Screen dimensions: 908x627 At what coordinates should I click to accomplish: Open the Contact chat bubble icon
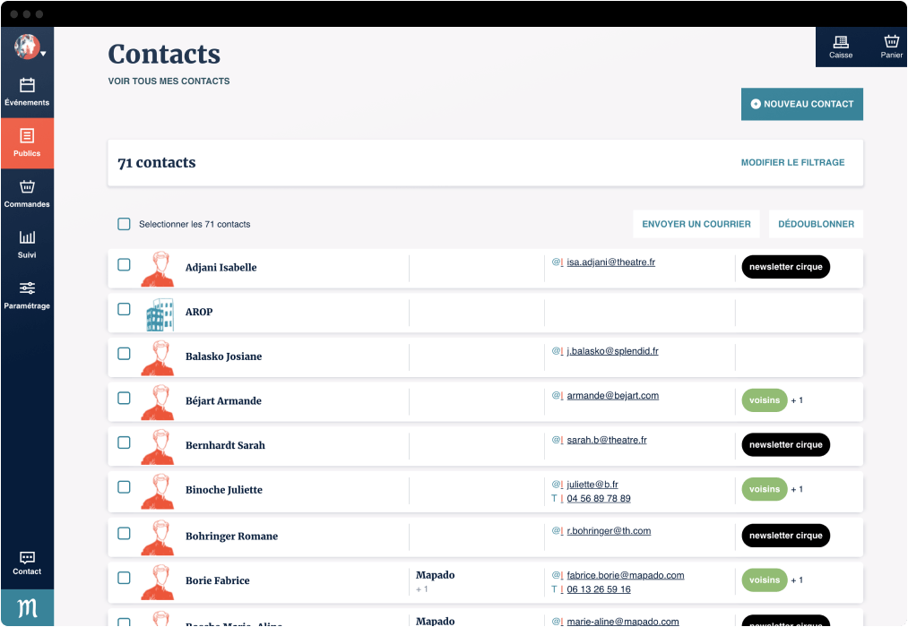tap(27, 559)
